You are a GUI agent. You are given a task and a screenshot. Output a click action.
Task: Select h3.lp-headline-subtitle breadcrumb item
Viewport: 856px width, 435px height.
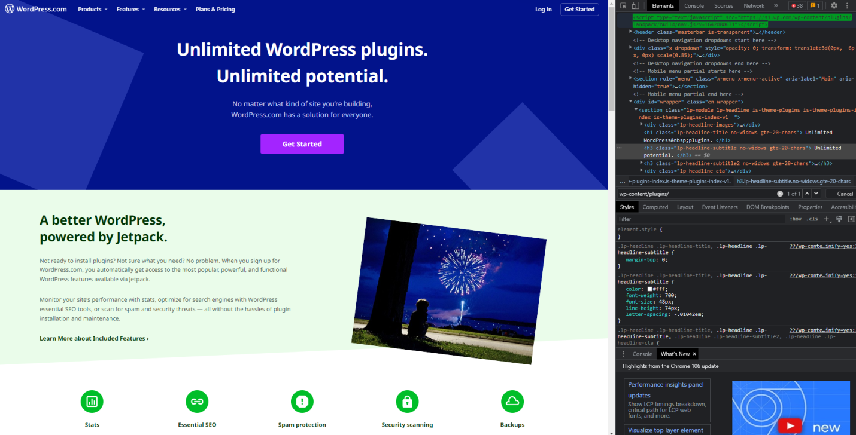[794, 181]
